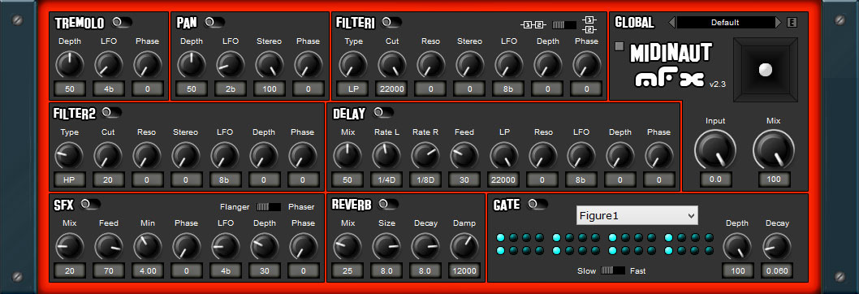
Task: Click the Filter1 Cut knob
Action: (x=391, y=64)
